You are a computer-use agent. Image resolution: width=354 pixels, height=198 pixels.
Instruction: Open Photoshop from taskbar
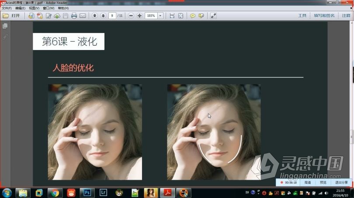[87, 193]
